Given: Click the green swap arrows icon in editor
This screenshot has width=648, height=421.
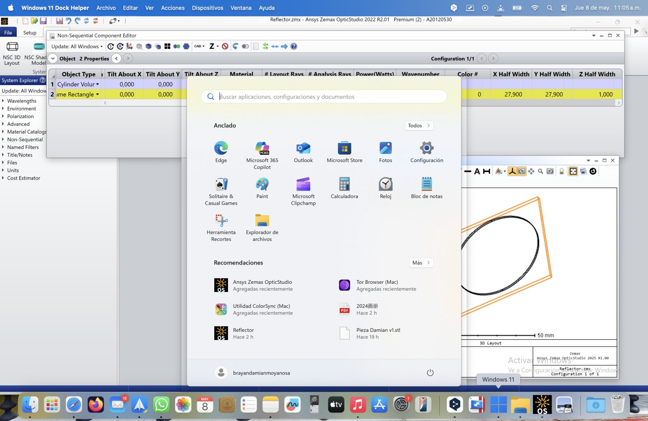Looking at the screenshot, I should pyautogui.click(x=265, y=46).
